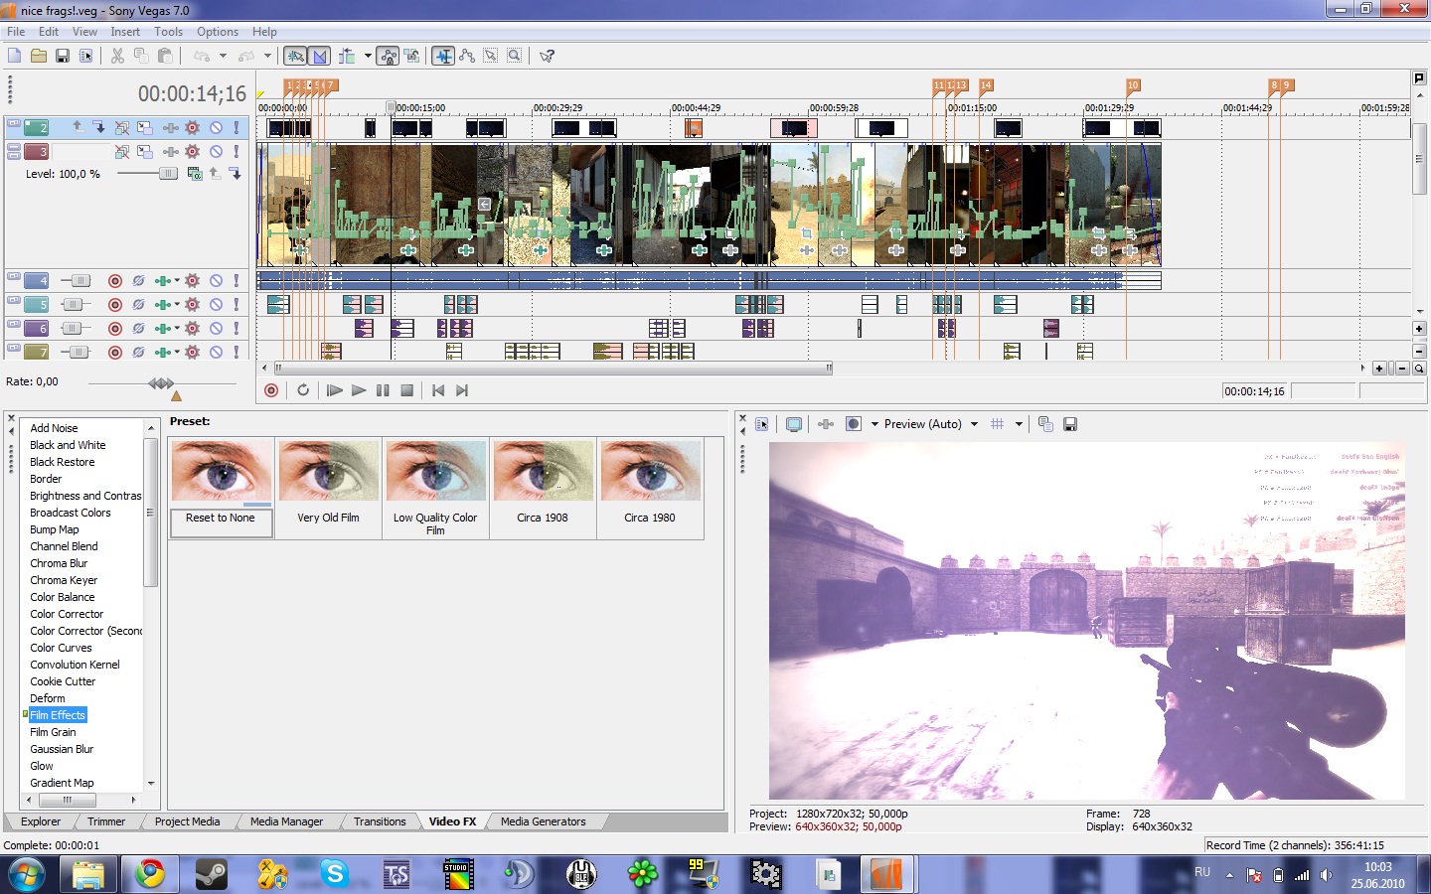Bypass motion blur on track 3
Viewport: 1431px width, 894px height.
(122, 152)
